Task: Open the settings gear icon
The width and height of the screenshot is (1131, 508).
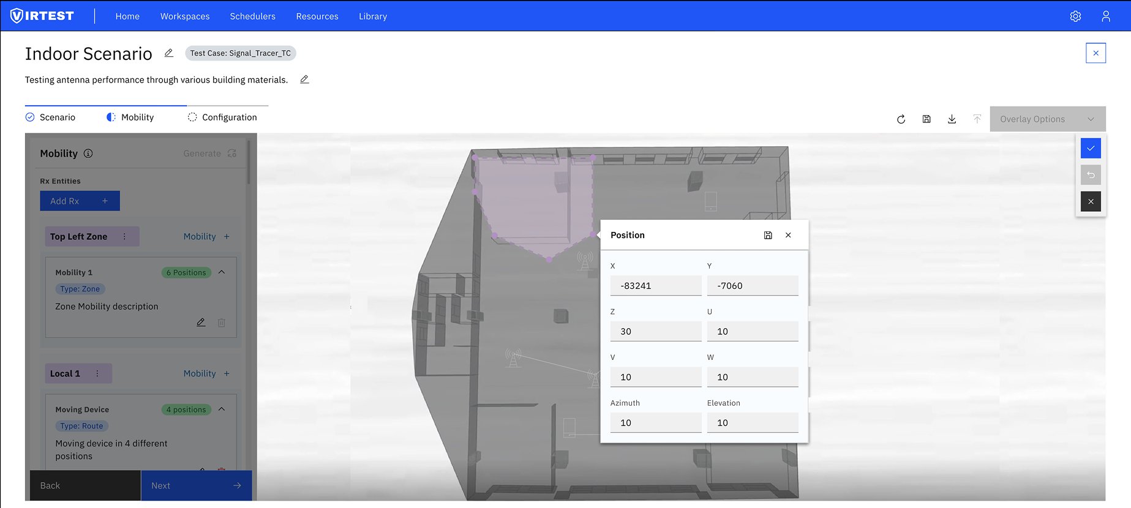Action: coord(1075,17)
